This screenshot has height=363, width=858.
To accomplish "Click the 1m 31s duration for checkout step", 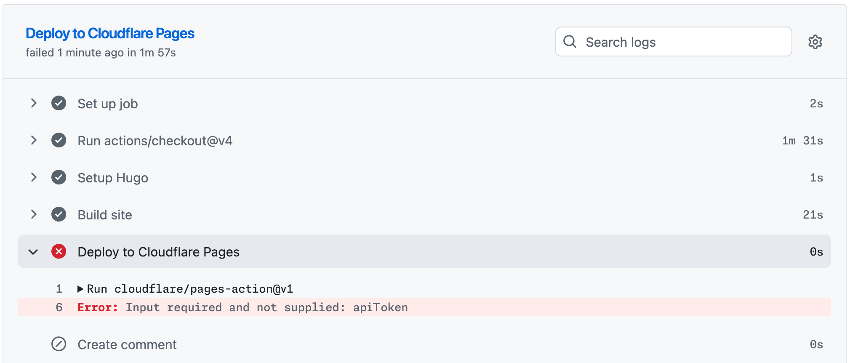I will coord(802,141).
